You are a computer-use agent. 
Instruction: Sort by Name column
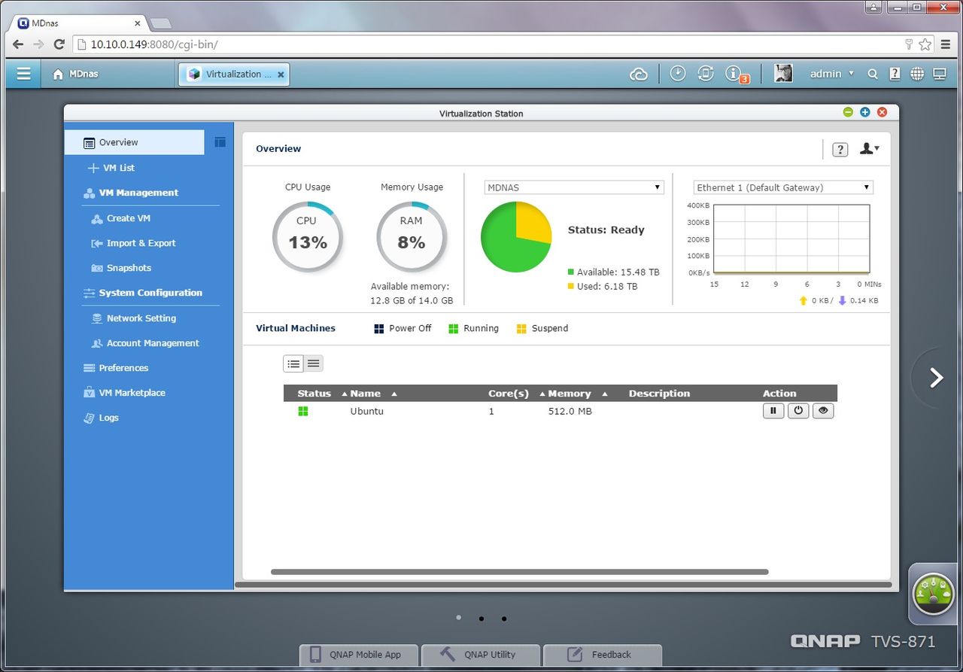[366, 394]
